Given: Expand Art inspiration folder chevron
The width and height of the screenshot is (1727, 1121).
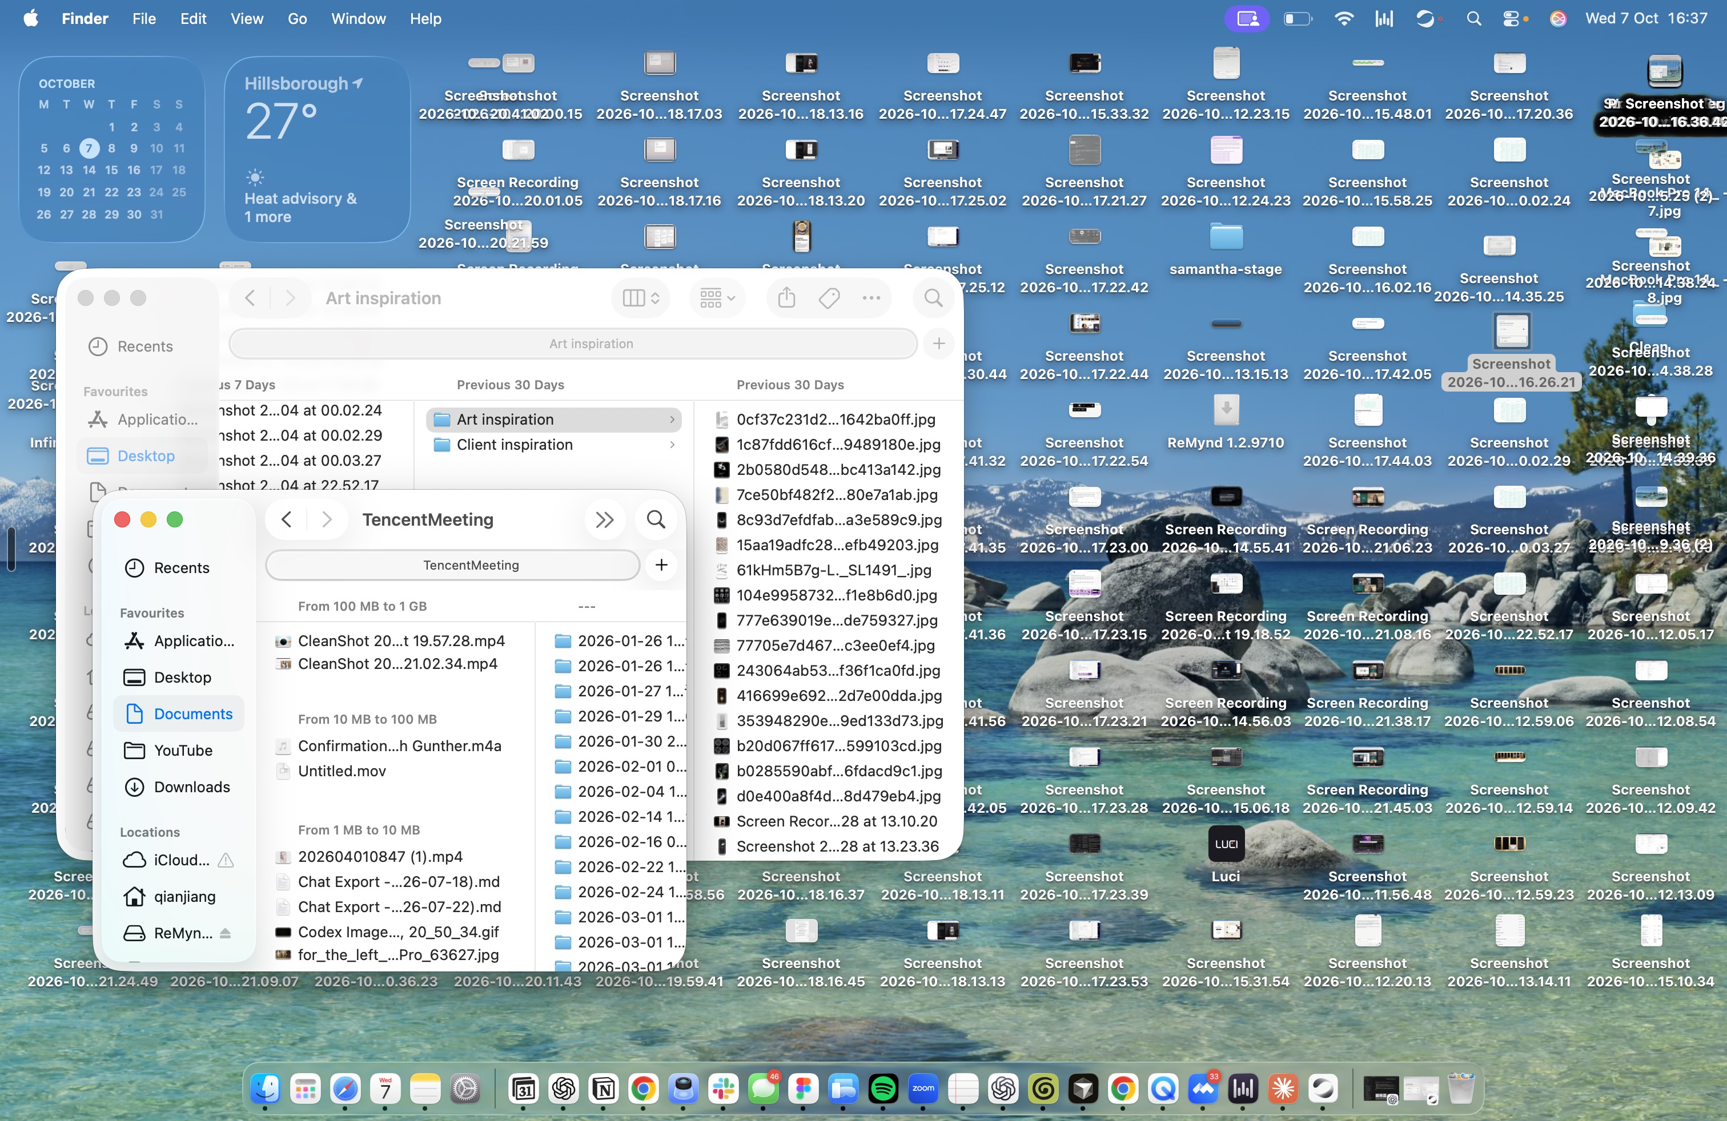Looking at the screenshot, I should [x=673, y=419].
